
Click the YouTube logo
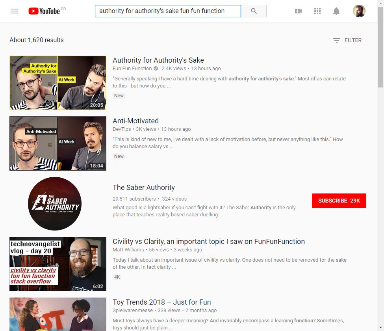pyautogui.click(x=45, y=11)
